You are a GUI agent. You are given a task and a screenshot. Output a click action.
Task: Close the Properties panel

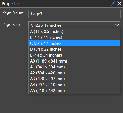pos(119,4)
